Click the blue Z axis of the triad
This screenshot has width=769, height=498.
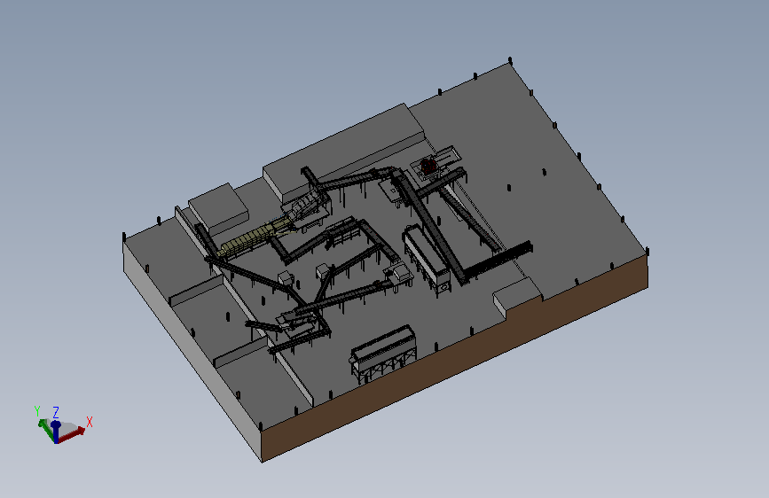[x=56, y=432]
